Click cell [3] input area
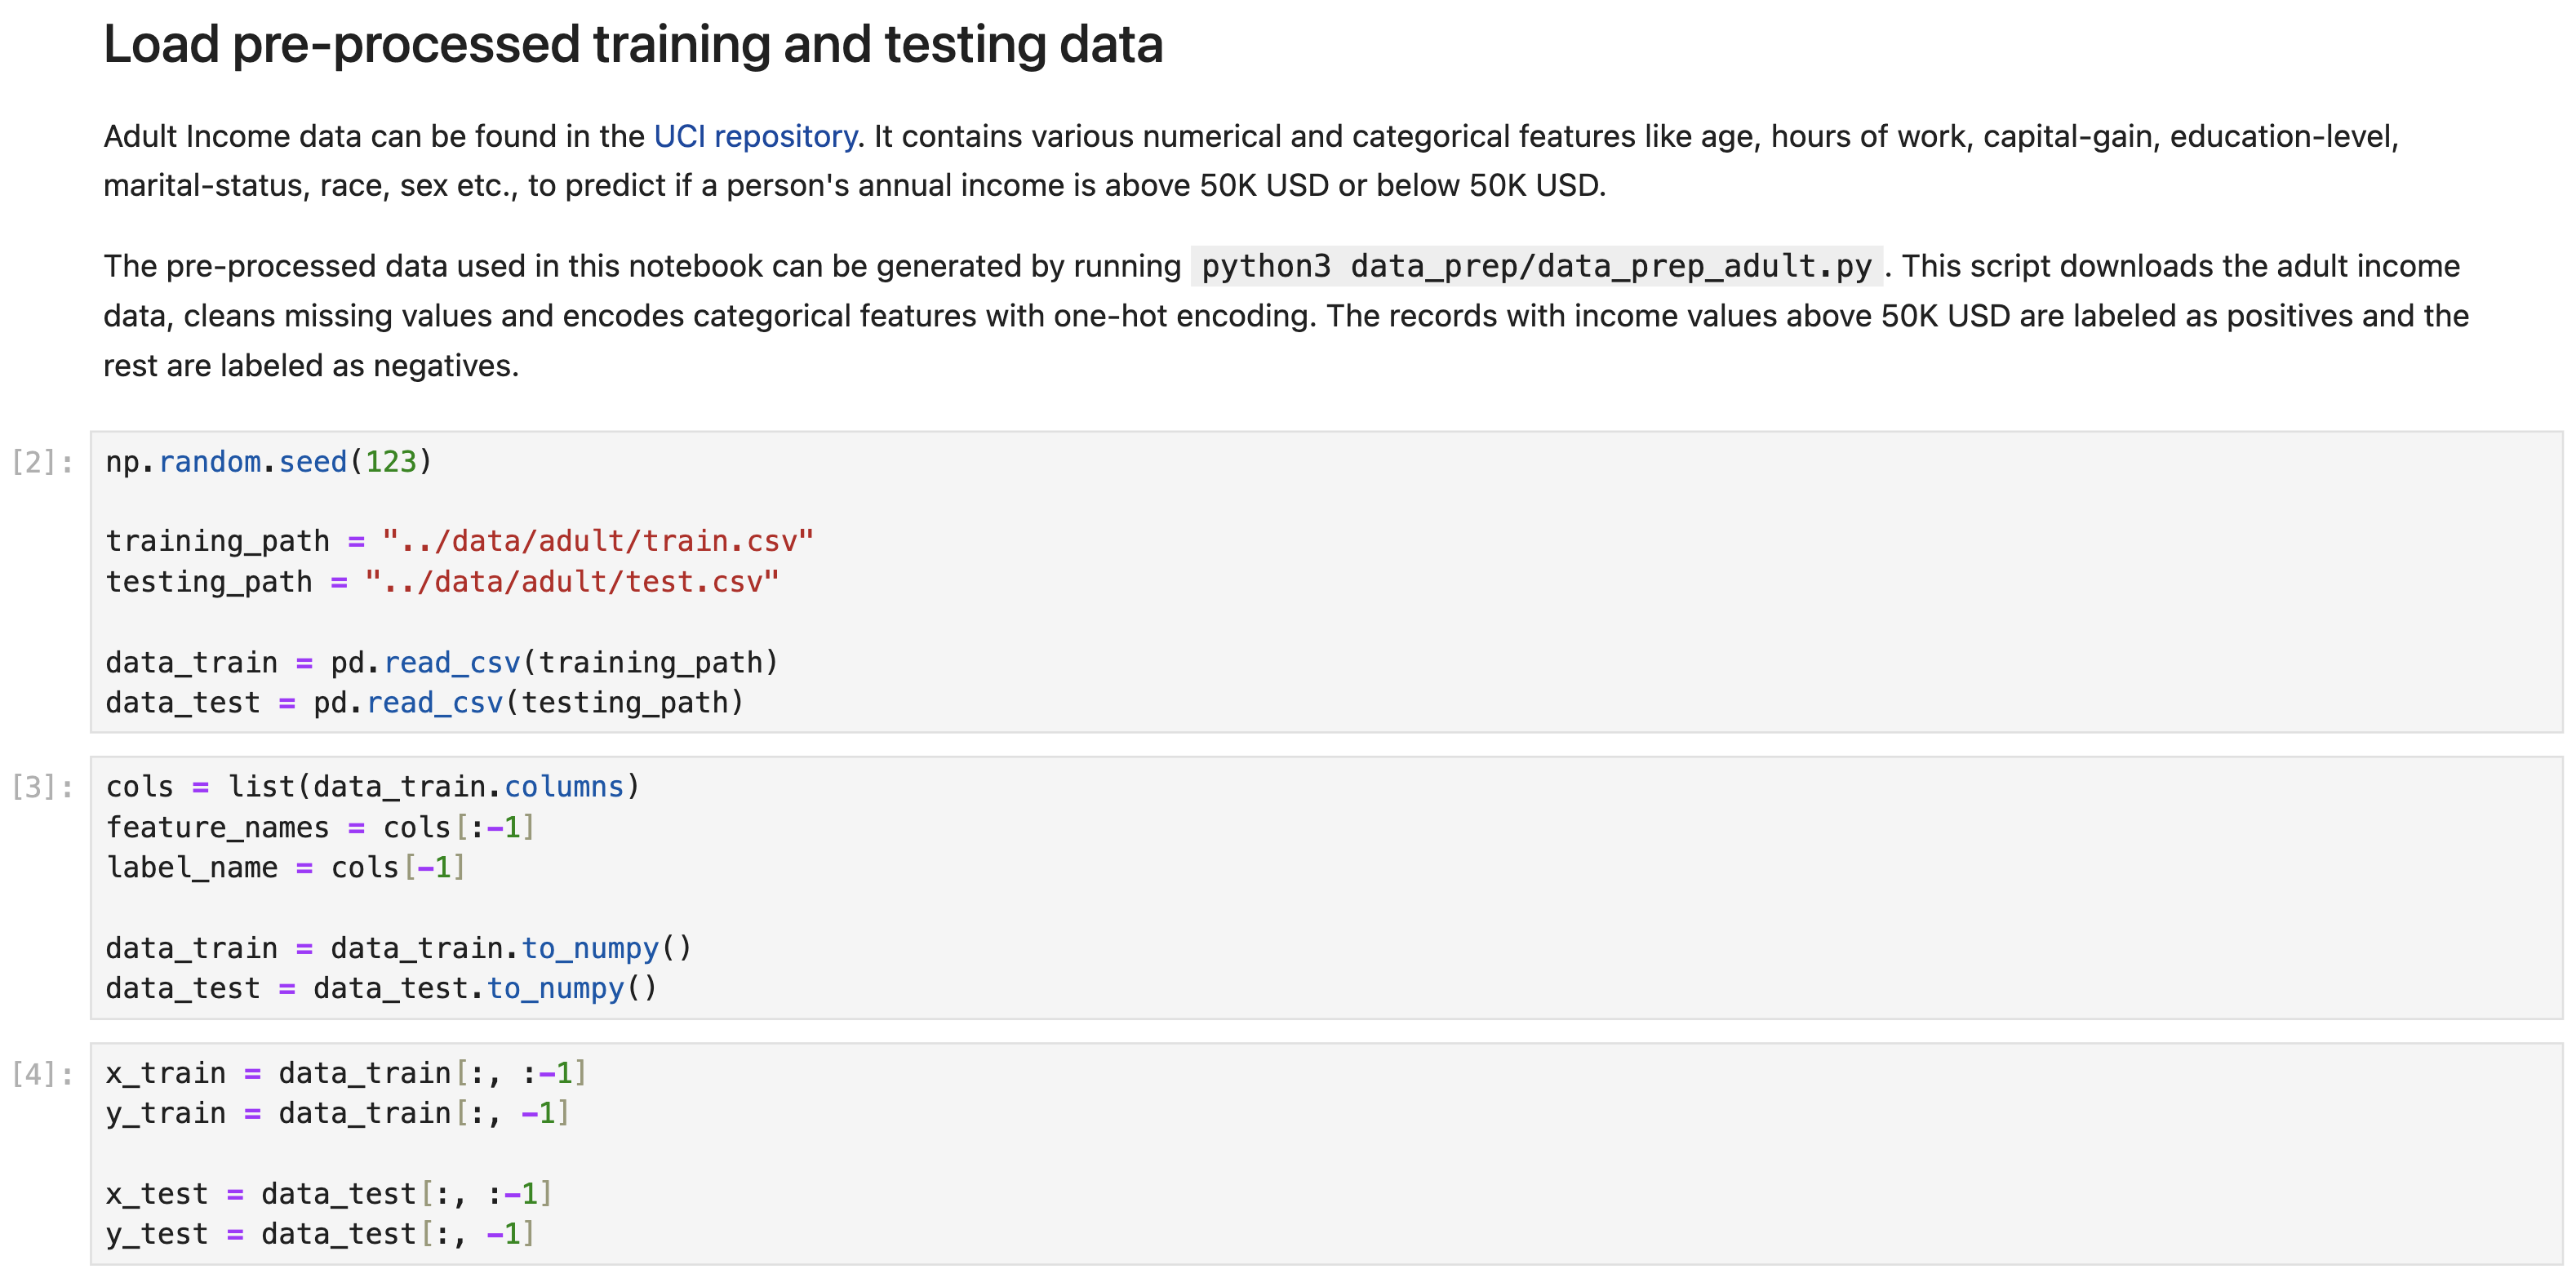 tap(657, 886)
